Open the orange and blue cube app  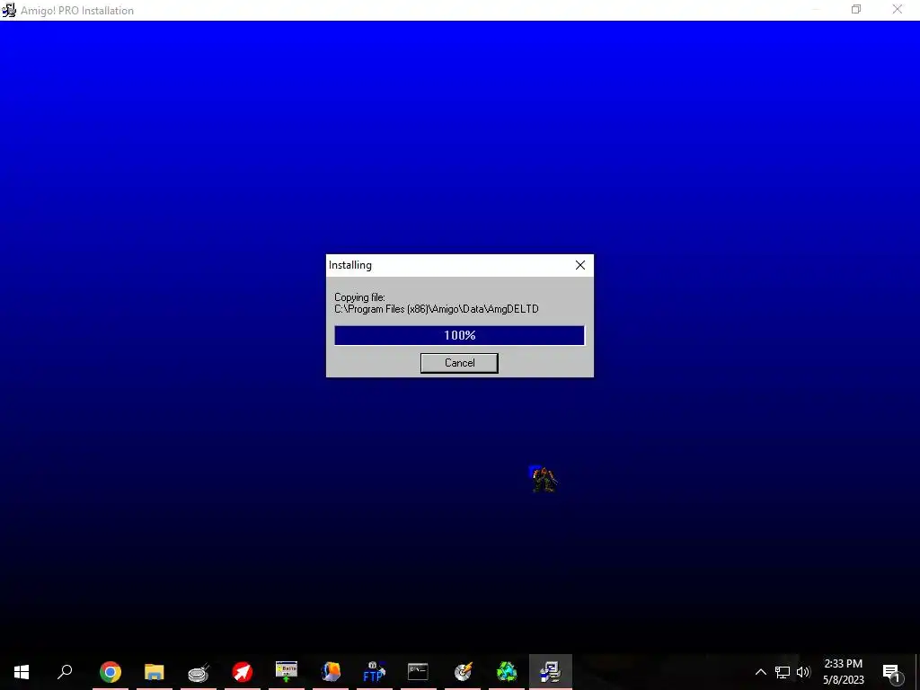coord(331,672)
